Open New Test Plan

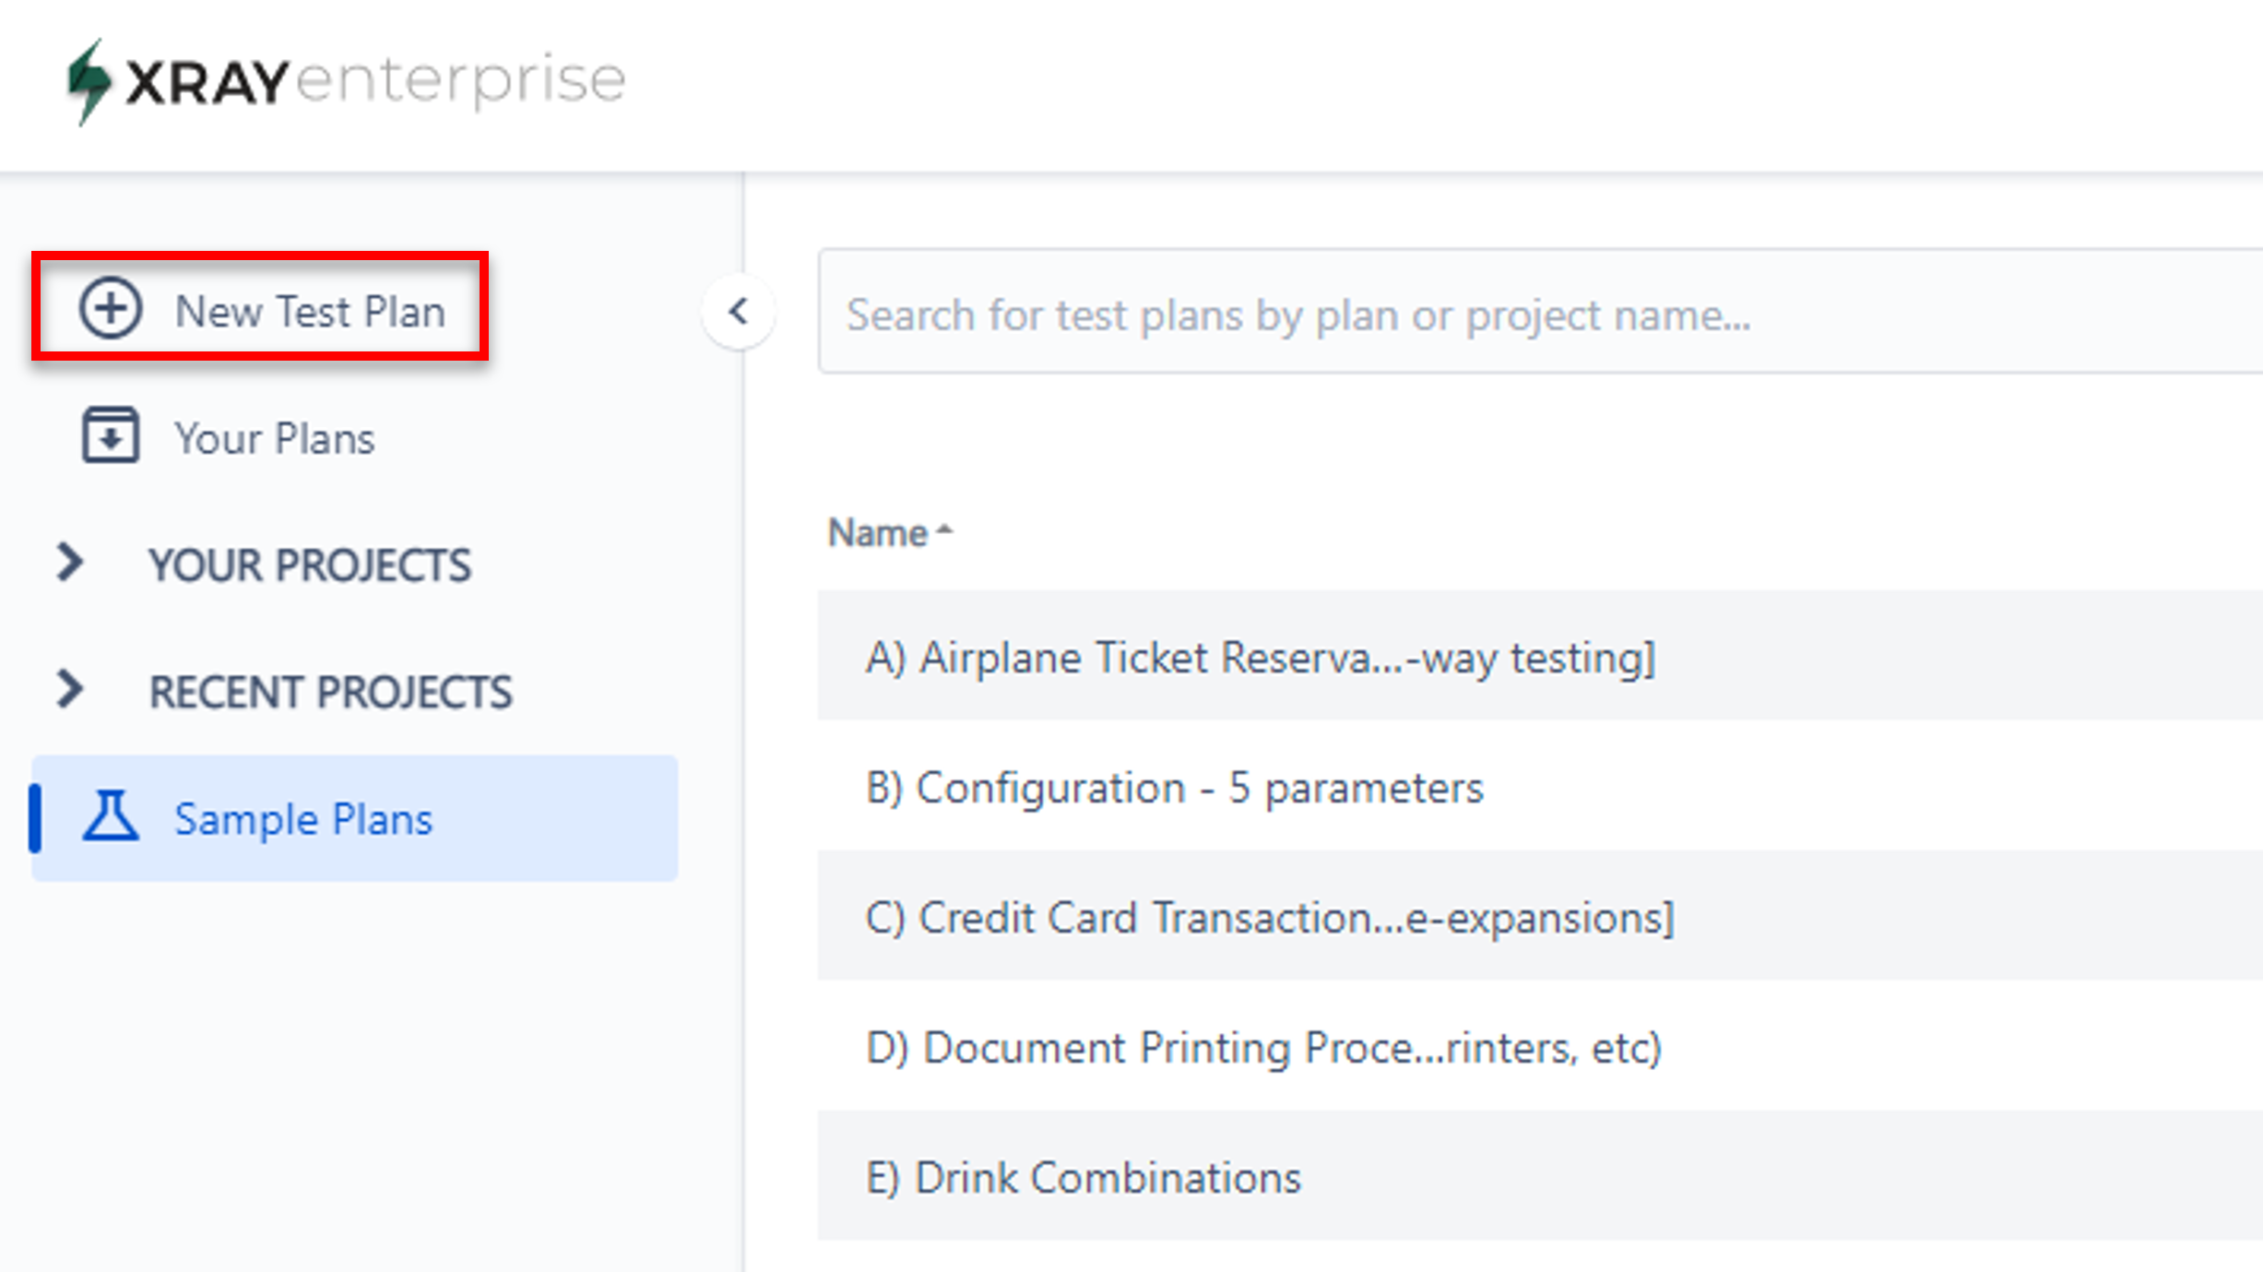(260, 307)
